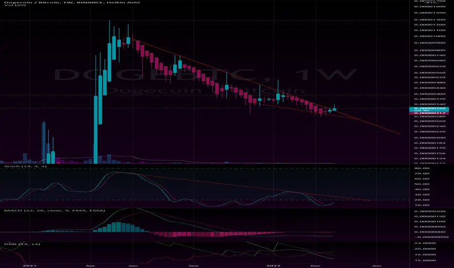Select the upper red descending trendline on price chart
Screen dimensions: 454x268
tap(265, 86)
